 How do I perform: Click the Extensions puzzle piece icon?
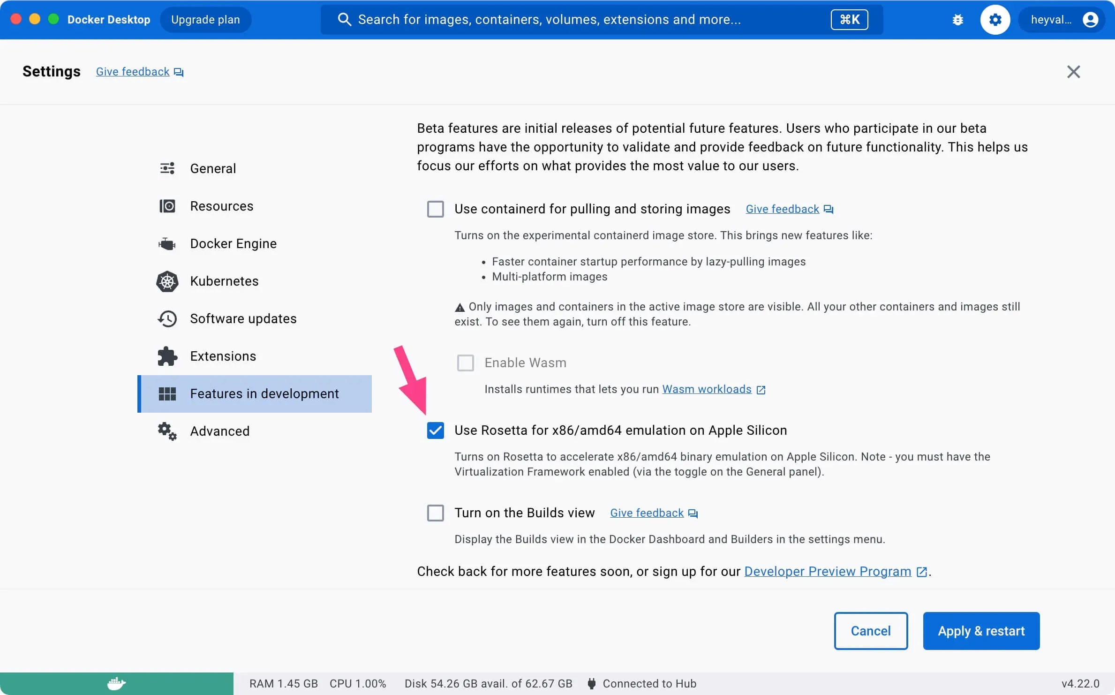tap(167, 356)
